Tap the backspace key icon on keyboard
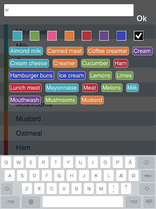Image resolution: width=156 pixels, height=209 pixels. click(x=146, y=162)
